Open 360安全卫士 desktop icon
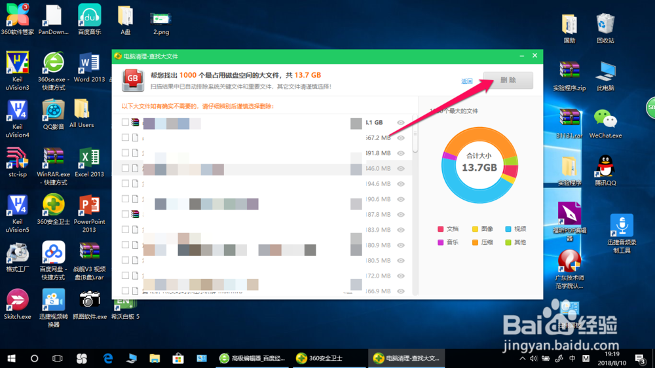The height and width of the screenshot is (368, 655). [x=54, y=210]
